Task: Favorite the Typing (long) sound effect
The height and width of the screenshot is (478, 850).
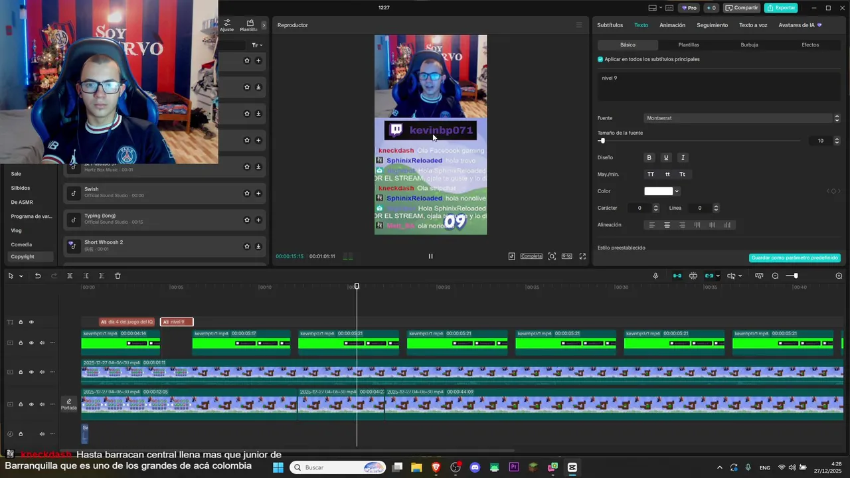Action: [247, 220]
